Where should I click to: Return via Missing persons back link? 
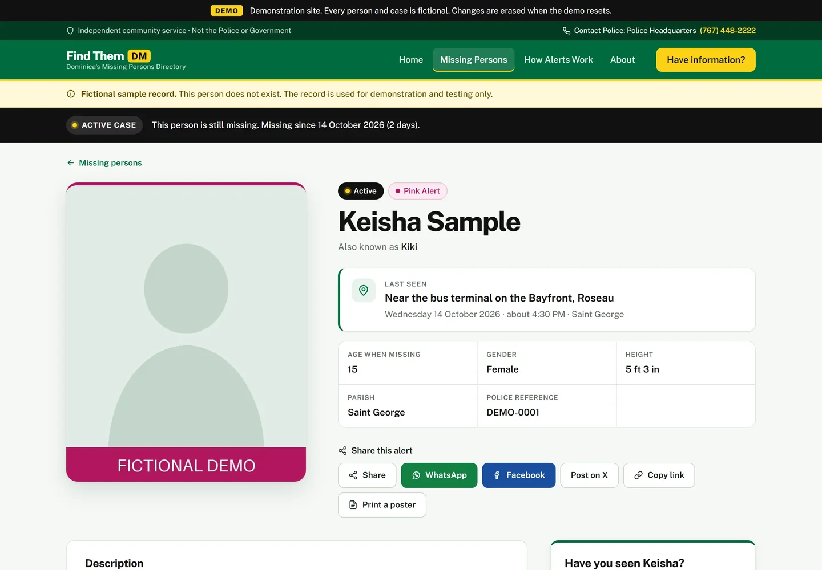pyautogui.click(x=104, y=163)
